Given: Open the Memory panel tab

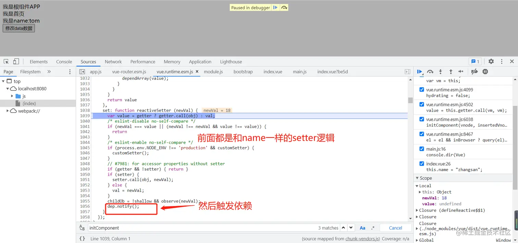Looking at the screenshot, I should [172, 62].
